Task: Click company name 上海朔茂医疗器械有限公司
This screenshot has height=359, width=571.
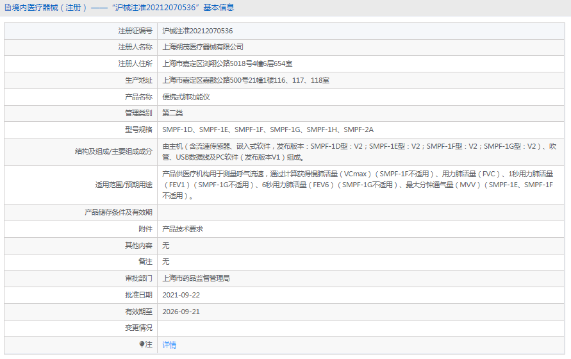Action: [x=203, y=47]
